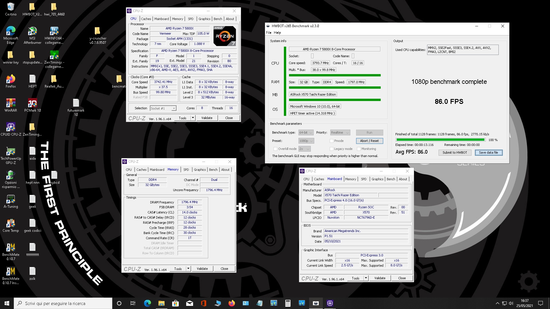Expand Tools arrow in Memory CPU-Z window
The image size is (550, 309).
pos(188,269)
